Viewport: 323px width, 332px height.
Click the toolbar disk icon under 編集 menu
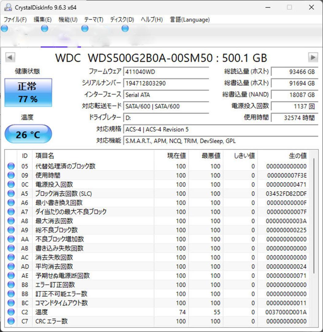tap(44, 28)
